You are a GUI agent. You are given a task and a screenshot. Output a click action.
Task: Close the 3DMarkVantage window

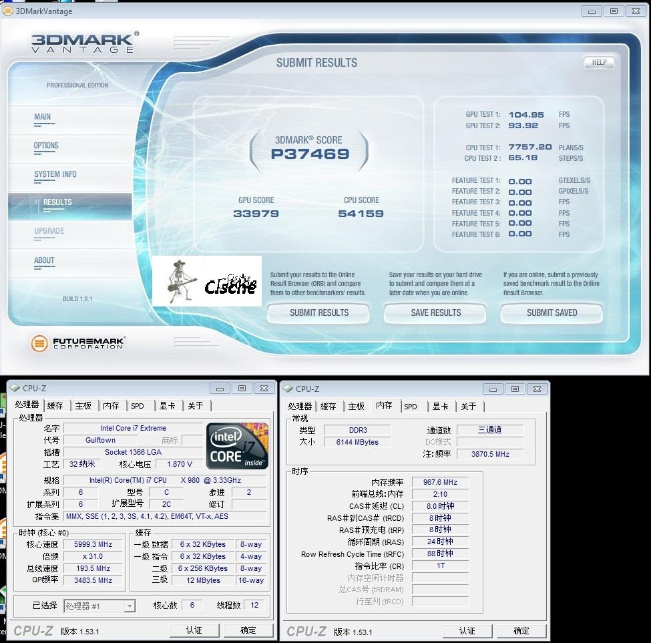[x=636, y=11]
